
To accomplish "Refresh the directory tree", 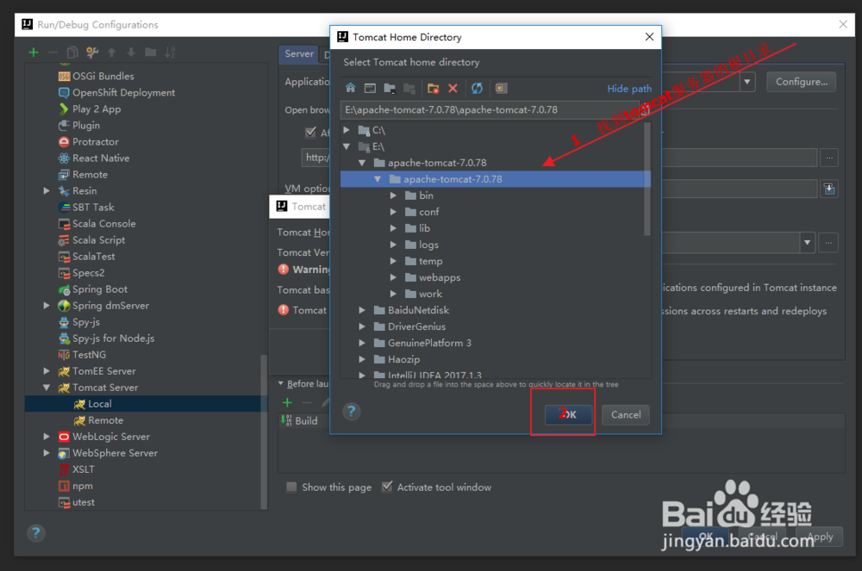I will pyautogui.click(x=478, y=88).
